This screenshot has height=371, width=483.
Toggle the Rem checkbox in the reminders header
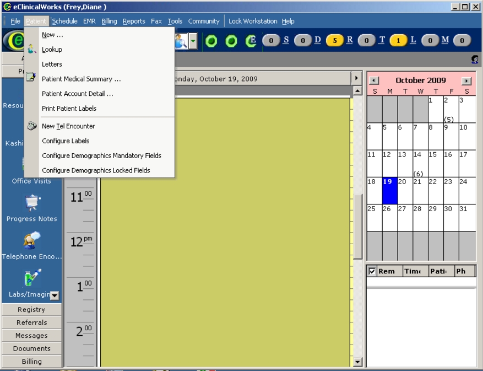pos(372,271)
